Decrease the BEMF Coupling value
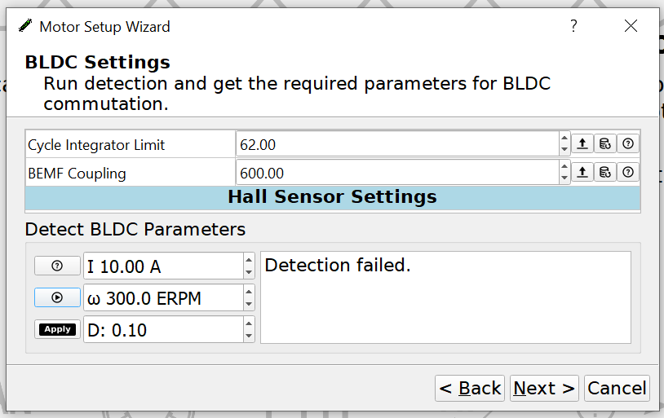The height and width of the screenshot is (418, 664). tap(564, 178)
